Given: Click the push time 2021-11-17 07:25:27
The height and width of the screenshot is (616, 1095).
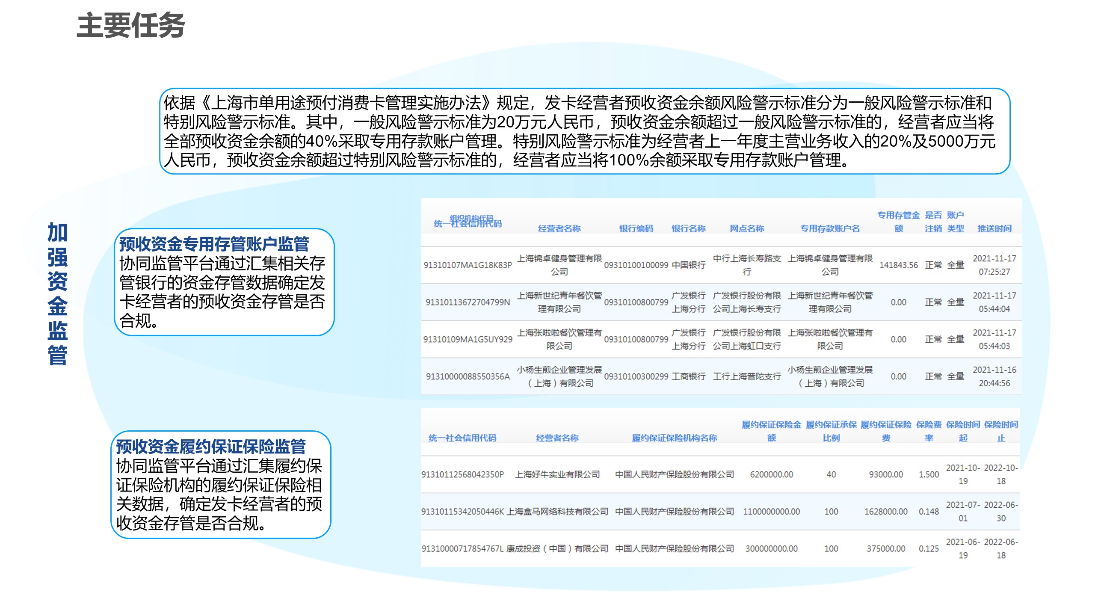Looking at the screenshot, I should [x=994, y=265].
